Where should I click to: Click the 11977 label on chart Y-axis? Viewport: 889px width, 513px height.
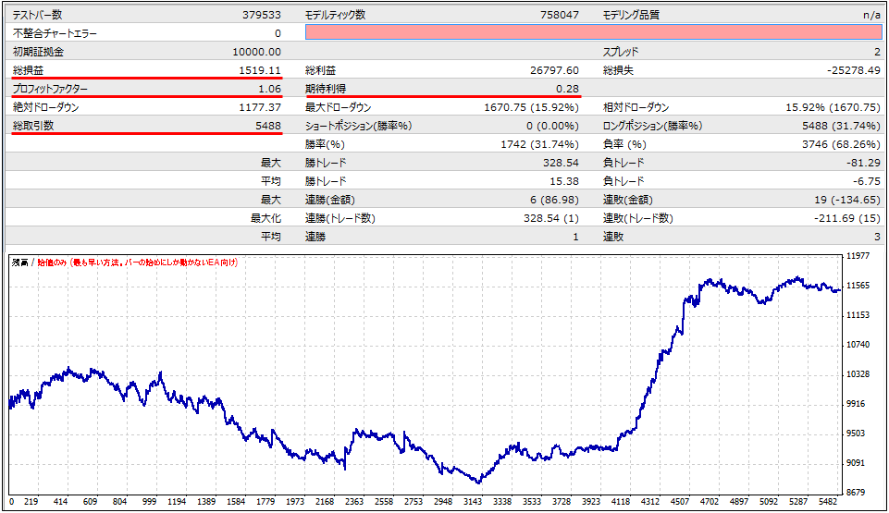[858, 256]
